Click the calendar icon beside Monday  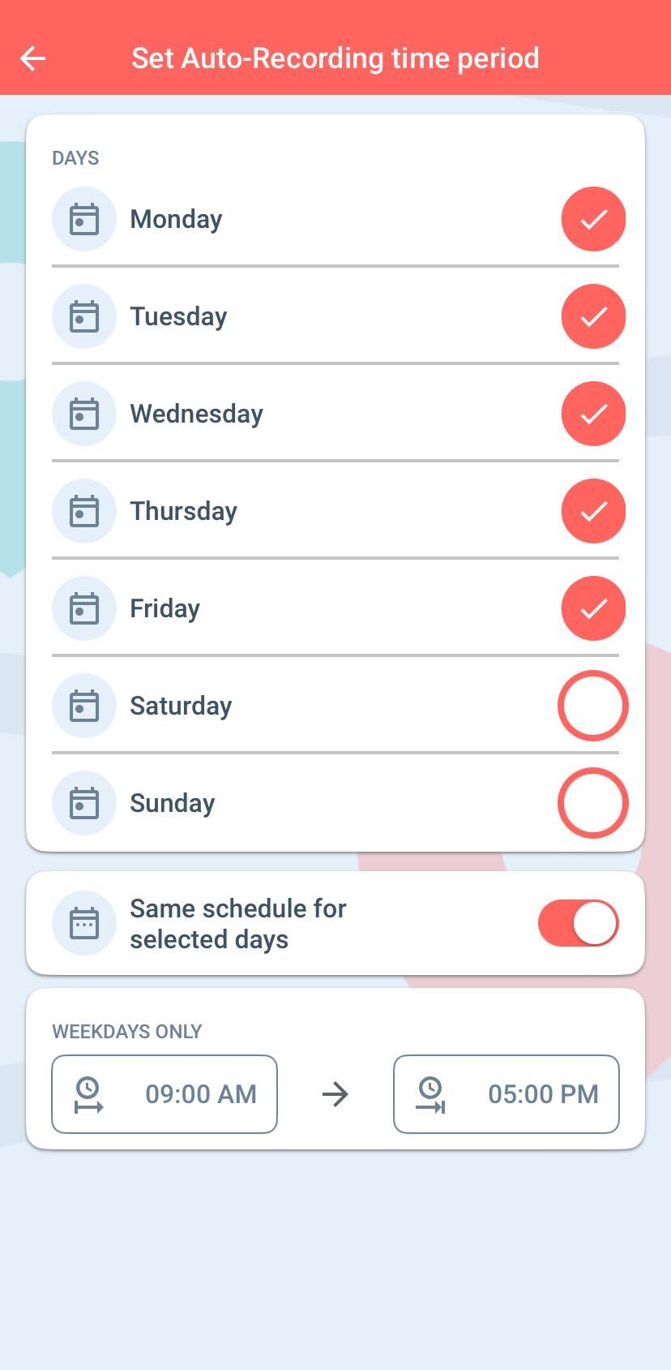[84, 219]
